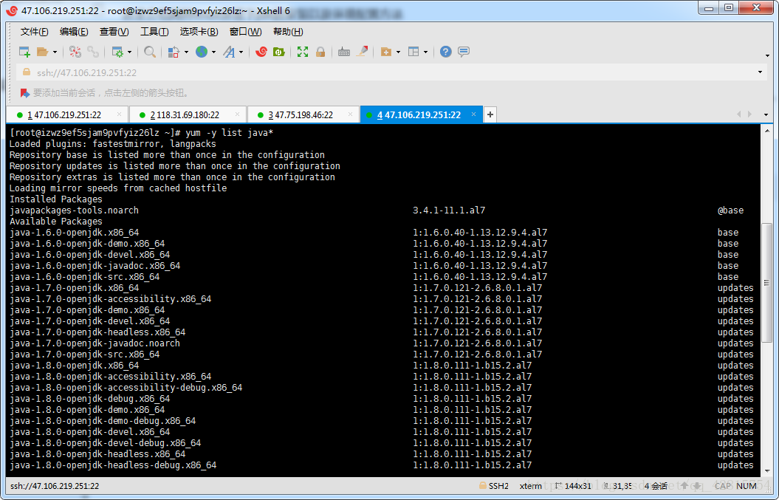
Task: Click the javapackages-tools.noarch line
Action: tap(74, 210)
